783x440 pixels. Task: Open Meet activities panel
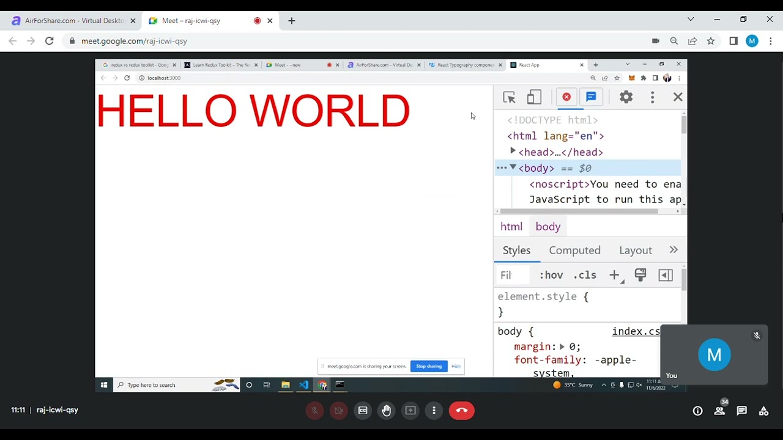tap(763, 411)
